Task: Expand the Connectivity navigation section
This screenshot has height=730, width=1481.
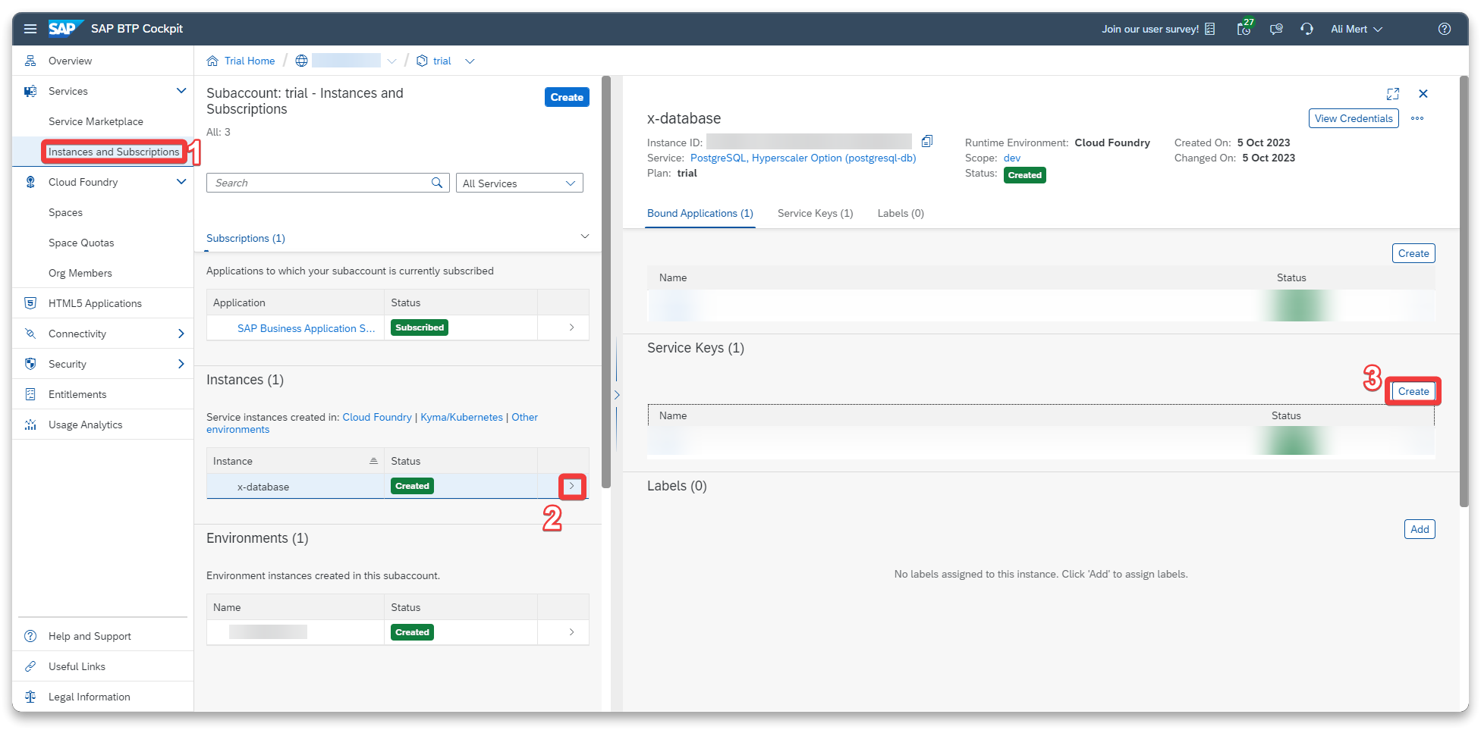Action: (181, 334)
